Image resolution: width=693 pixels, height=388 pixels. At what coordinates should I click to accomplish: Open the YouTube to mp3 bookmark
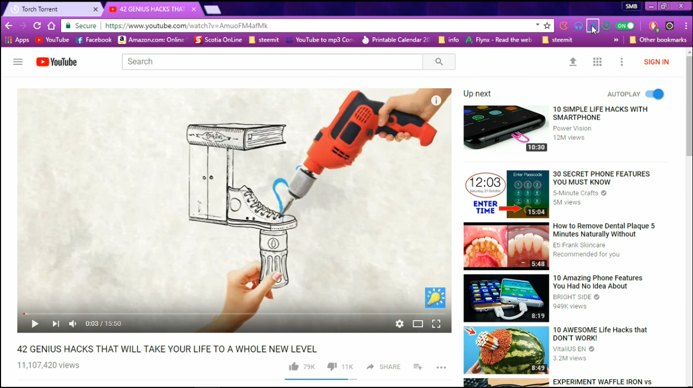(320, 40)
